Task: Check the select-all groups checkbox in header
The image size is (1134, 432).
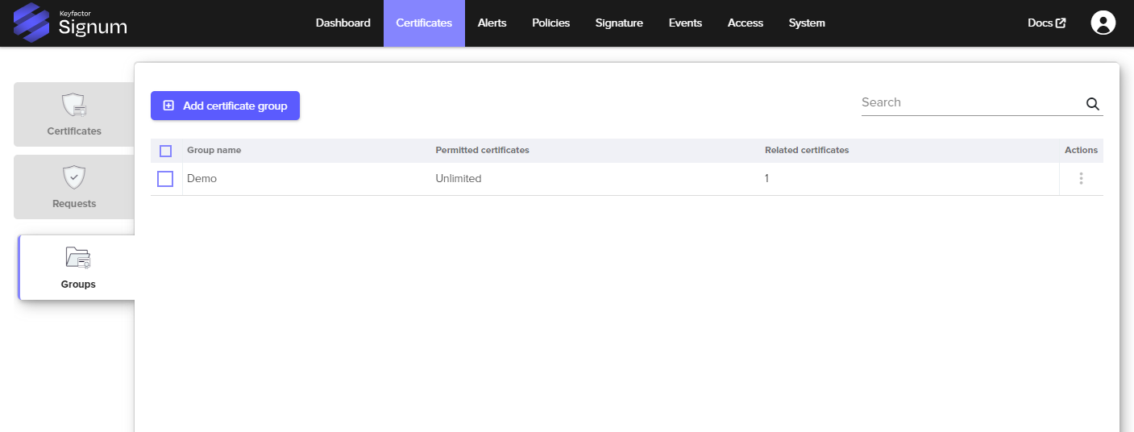Action: click(x=166, y=151)
